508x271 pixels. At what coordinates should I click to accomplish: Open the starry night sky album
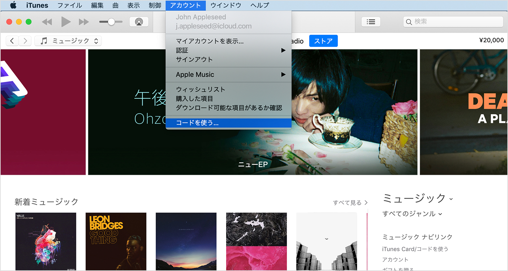point(186,241)
